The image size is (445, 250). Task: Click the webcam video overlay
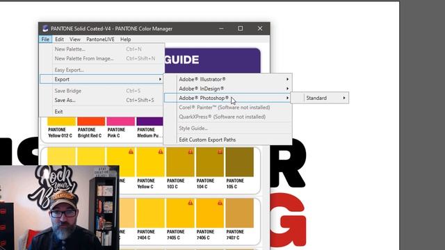tap(60, 208)
